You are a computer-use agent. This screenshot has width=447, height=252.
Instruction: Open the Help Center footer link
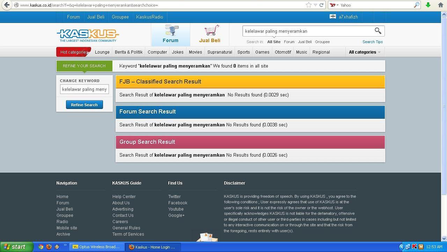(x=124, y=196)
